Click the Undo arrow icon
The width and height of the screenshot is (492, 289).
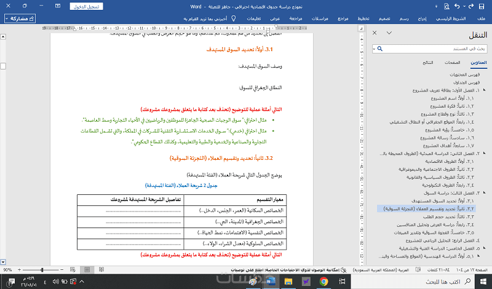click(x=457, y=6)
